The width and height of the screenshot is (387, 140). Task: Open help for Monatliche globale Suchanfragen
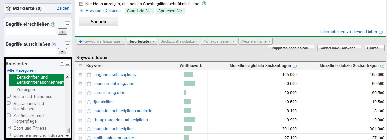point(294,66)
